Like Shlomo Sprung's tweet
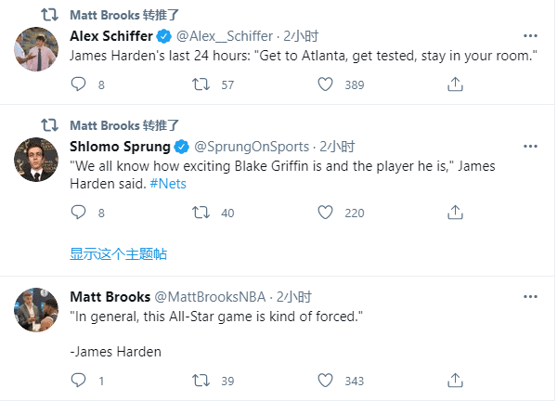This screenshot has width=557, height=401. tap(325, 213)
